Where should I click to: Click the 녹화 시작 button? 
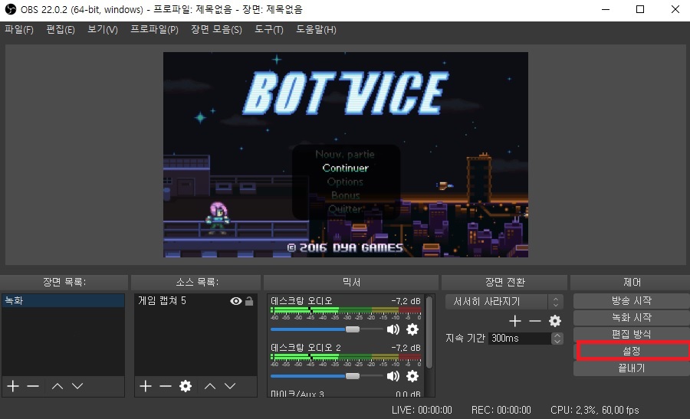coord(632,317)
